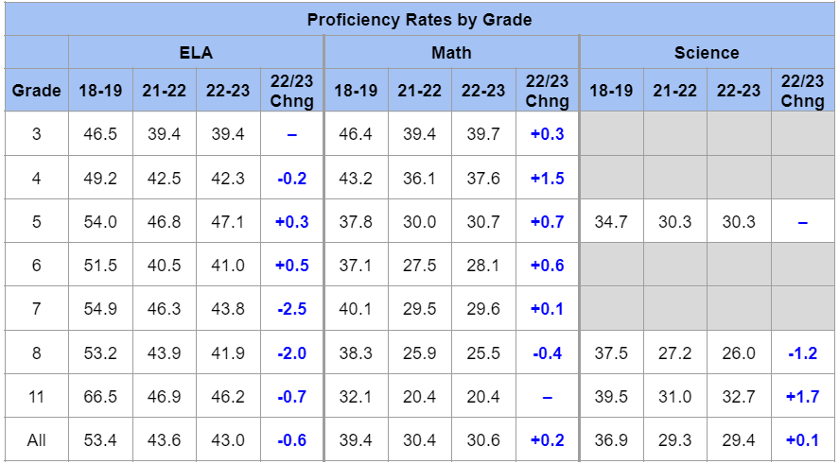
Task: Click Grade 11 ELA 18-19 value 66.5
Action: tap(100, 397)
